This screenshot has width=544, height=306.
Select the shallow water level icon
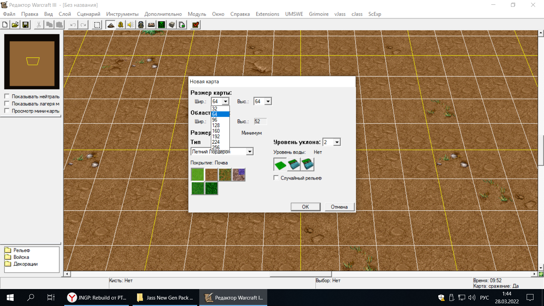click(294, 165)
